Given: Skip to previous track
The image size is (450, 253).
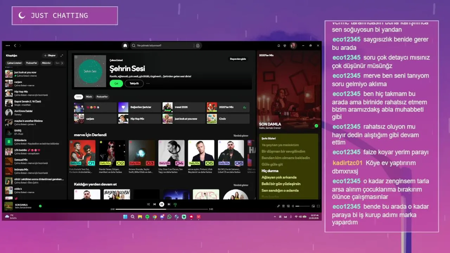Looking at the screenshot, I should pyautogui.click(x=154, y=204).
